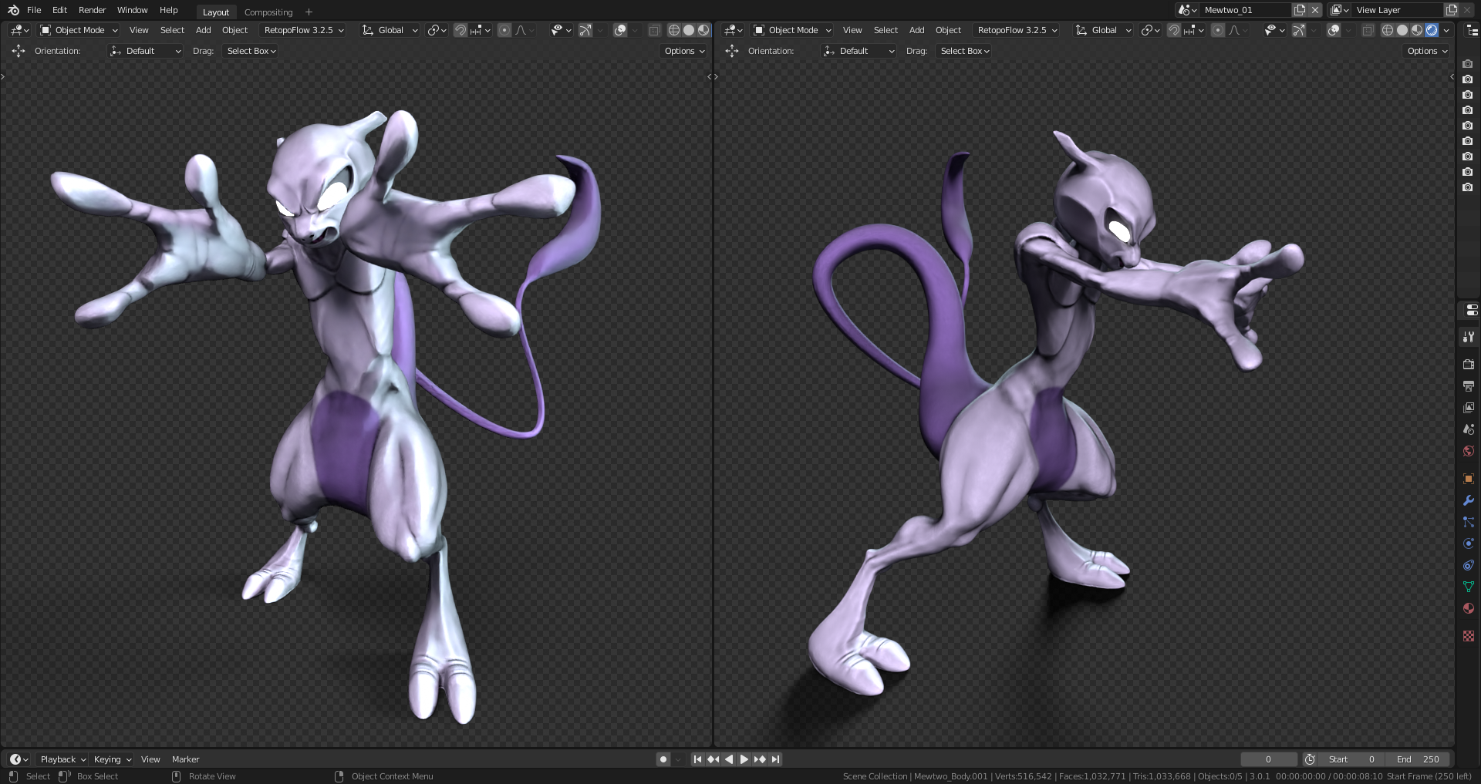Click move tool icon in left tool settings
Screen dimensions: 1481x784
coord(19,51)
